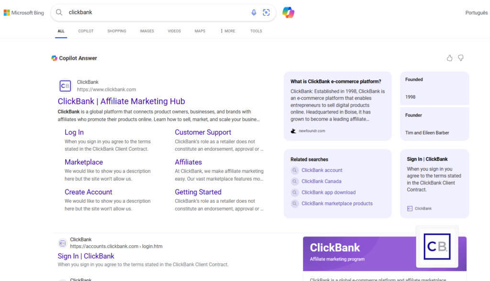
Task: Click favicon of accounts.clickbank.com result
Action: pos(63,243)
